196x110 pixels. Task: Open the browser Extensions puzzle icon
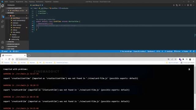183,59
